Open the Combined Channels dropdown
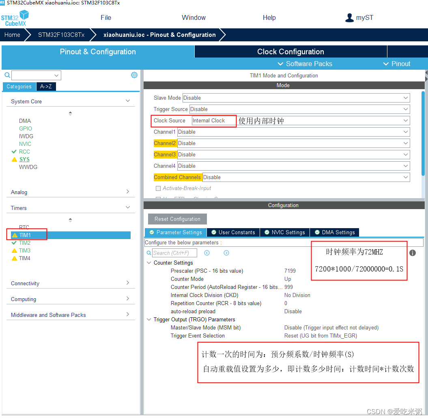428x419 pixels. pyautogui.click(x=306, y=177)
